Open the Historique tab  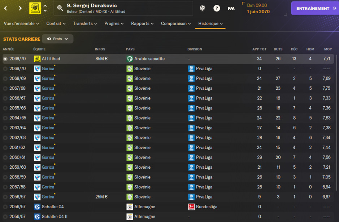(210, 23)
